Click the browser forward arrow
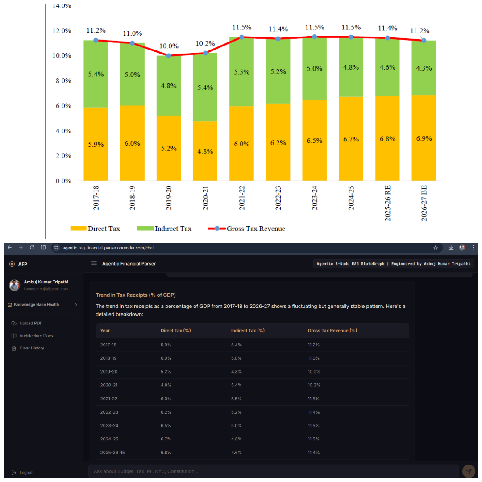This screenshot has width=482, height=482. click(21, 247)
